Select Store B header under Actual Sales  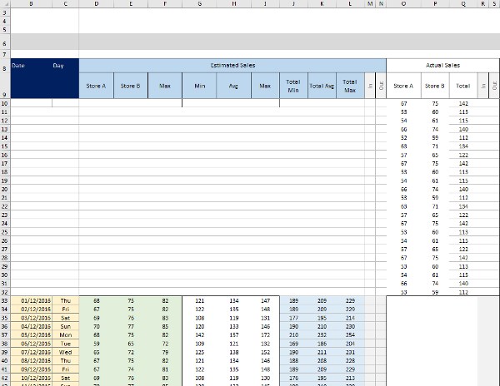coord(435,86)
